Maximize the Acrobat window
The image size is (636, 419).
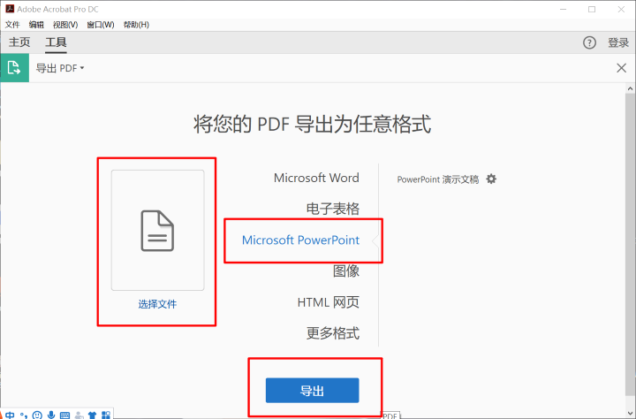[592, 9]
